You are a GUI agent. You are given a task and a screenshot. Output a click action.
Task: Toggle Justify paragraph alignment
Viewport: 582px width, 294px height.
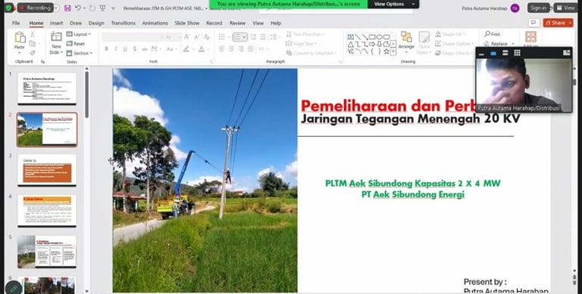click(x=251, y=49)
